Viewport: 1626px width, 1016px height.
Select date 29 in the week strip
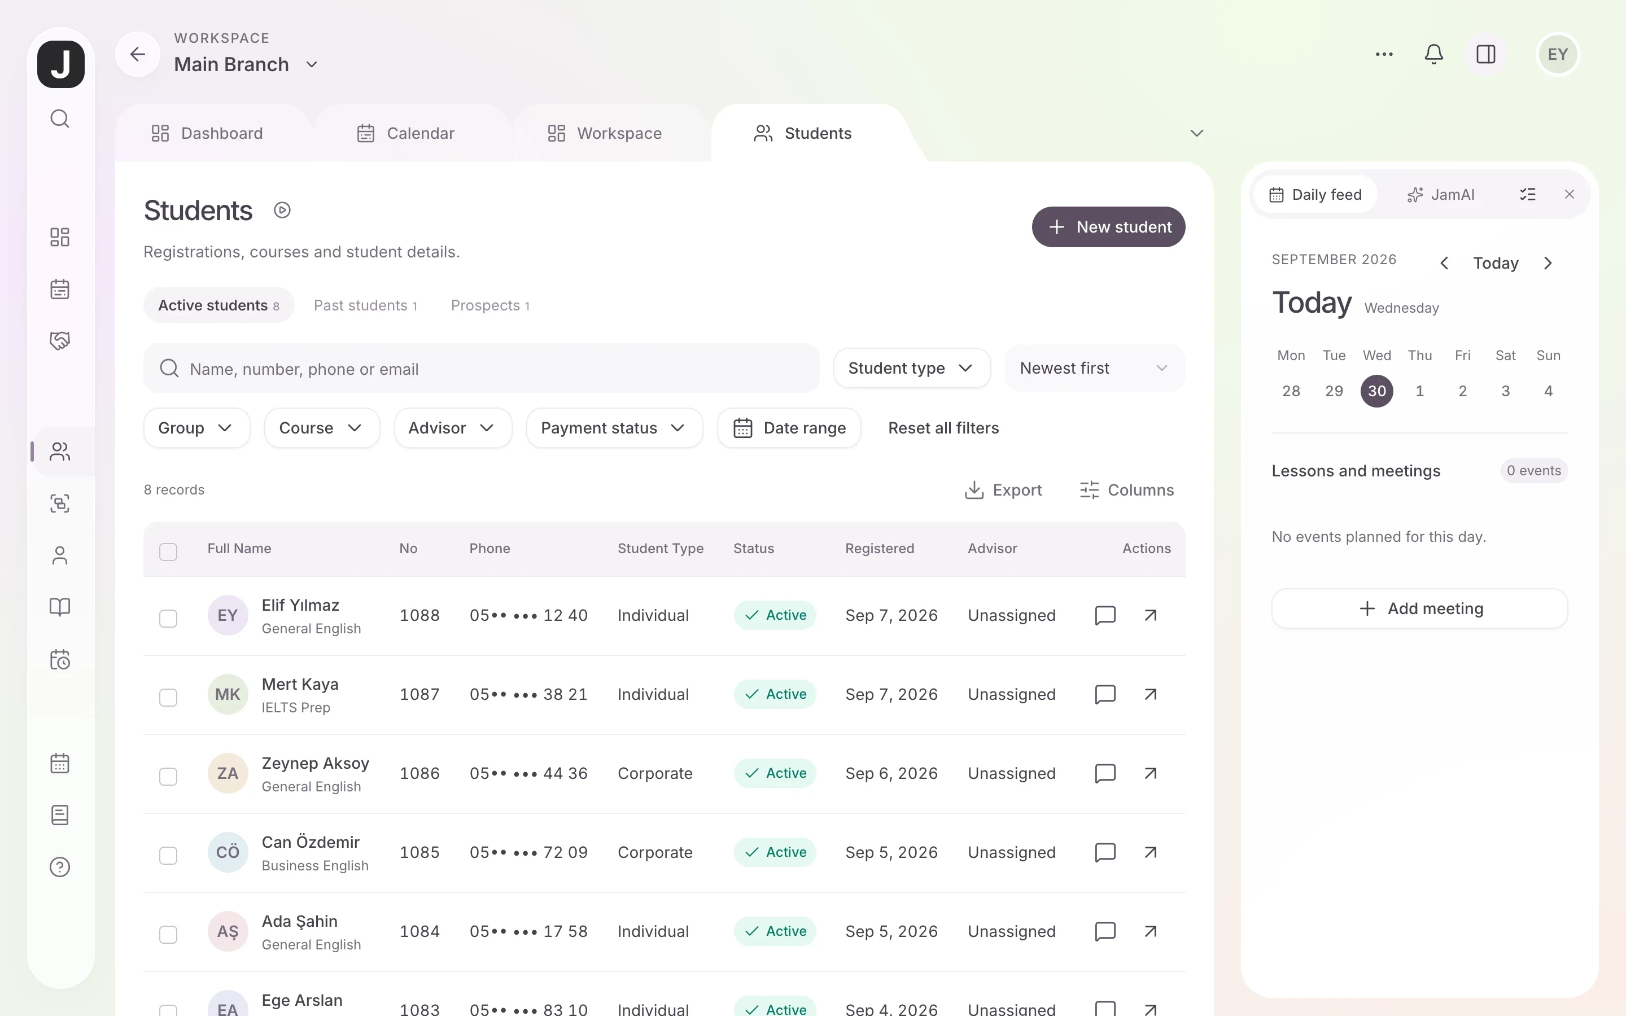1334,391
